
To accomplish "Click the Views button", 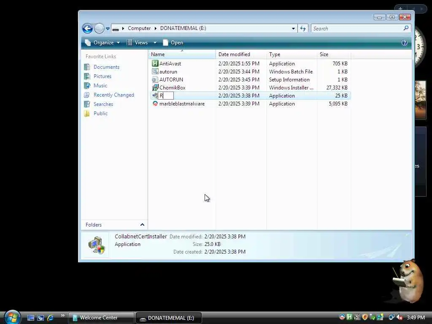I will (x=138, y=43).
